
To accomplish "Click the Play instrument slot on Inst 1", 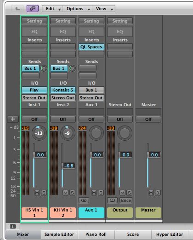I will point(34,90).
